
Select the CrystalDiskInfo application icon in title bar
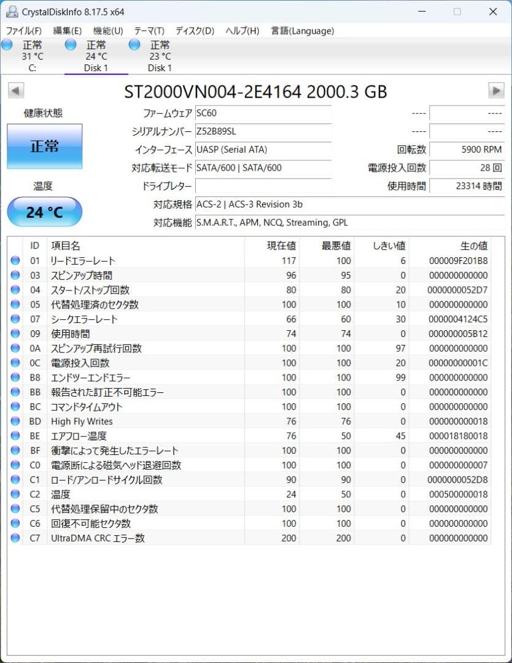[x=12, y=11]
